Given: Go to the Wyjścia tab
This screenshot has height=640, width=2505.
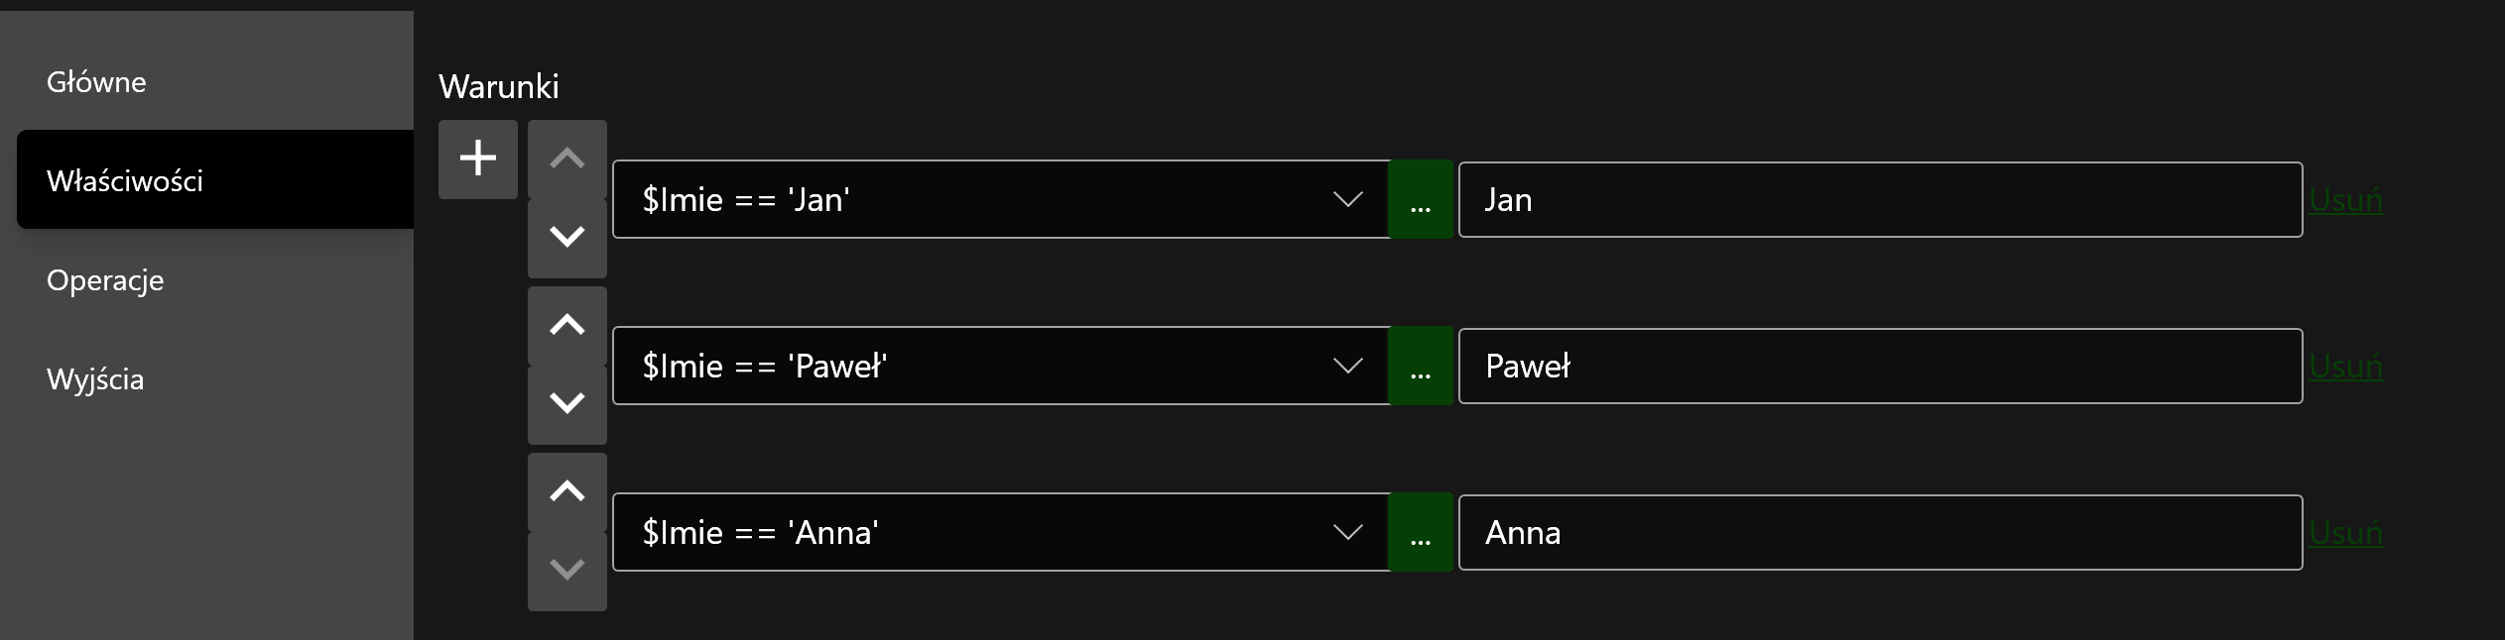Looking at the screenshot, I should click(95, 379).
